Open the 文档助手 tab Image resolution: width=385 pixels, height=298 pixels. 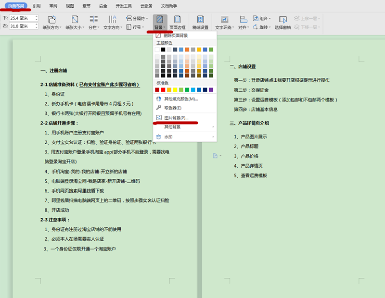point(169,6)
